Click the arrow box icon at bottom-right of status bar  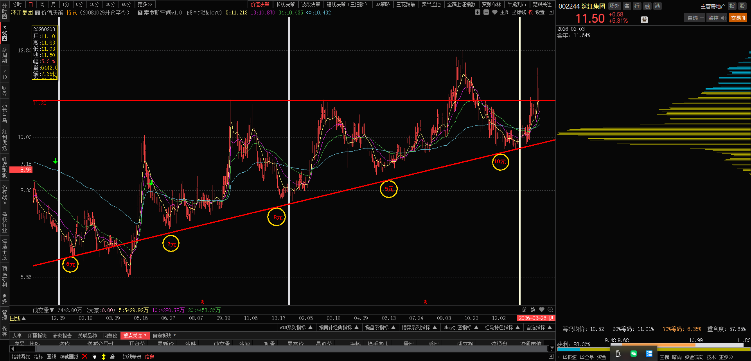pyautogui.click(x=551, y=357)
